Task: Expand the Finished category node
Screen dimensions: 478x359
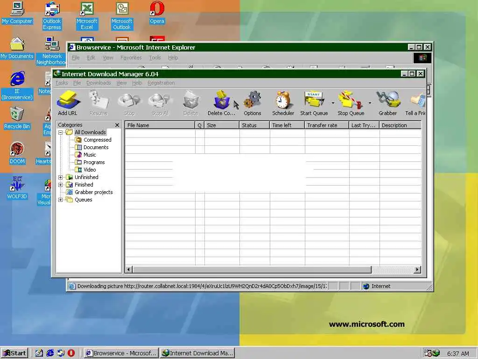Action: tap(60, 185)
